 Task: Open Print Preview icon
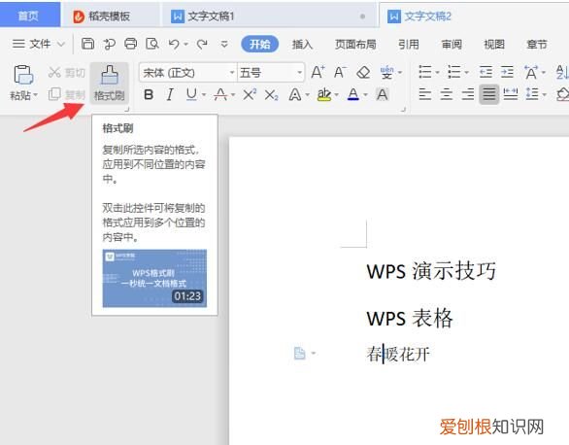(152, 44)
